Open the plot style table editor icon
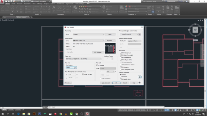The width and height of the screenshot is (207, 116). pyautogui.click(x=140, y=34)
